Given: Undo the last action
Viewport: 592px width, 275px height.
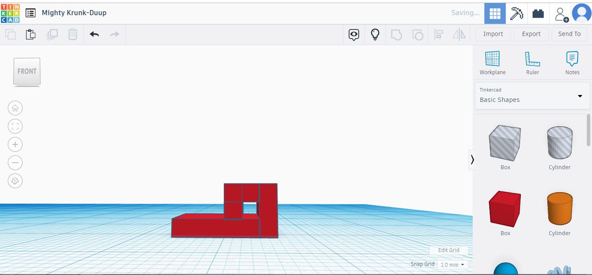Looking at the screenshot, I should point(94,34).
